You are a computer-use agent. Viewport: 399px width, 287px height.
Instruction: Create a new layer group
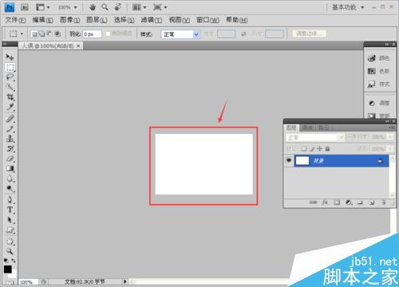pos(360,202)
